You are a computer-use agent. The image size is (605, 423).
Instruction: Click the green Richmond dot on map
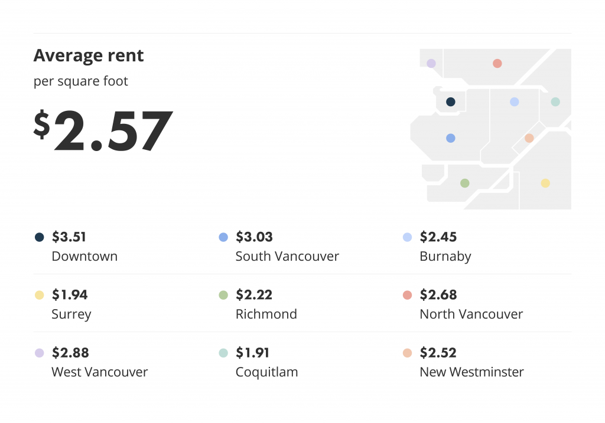click(465, 183)
